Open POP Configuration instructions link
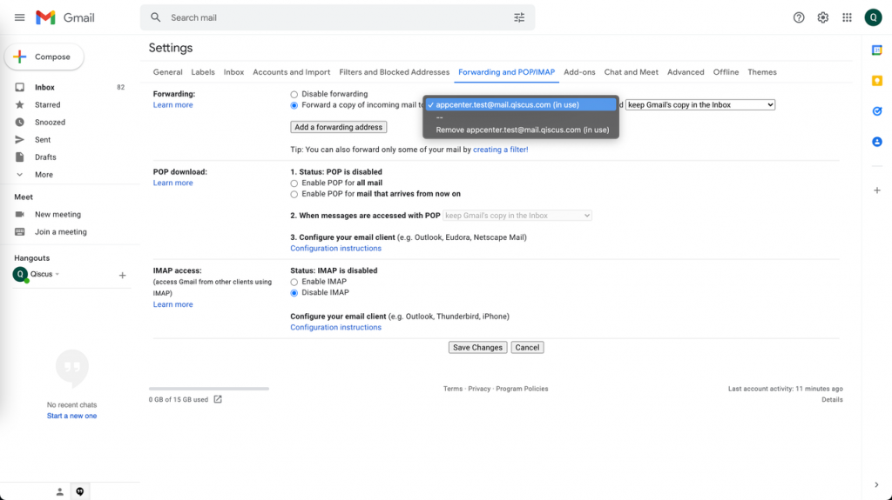The height and width of the screenshot is (500, 892). pos(335,249)
